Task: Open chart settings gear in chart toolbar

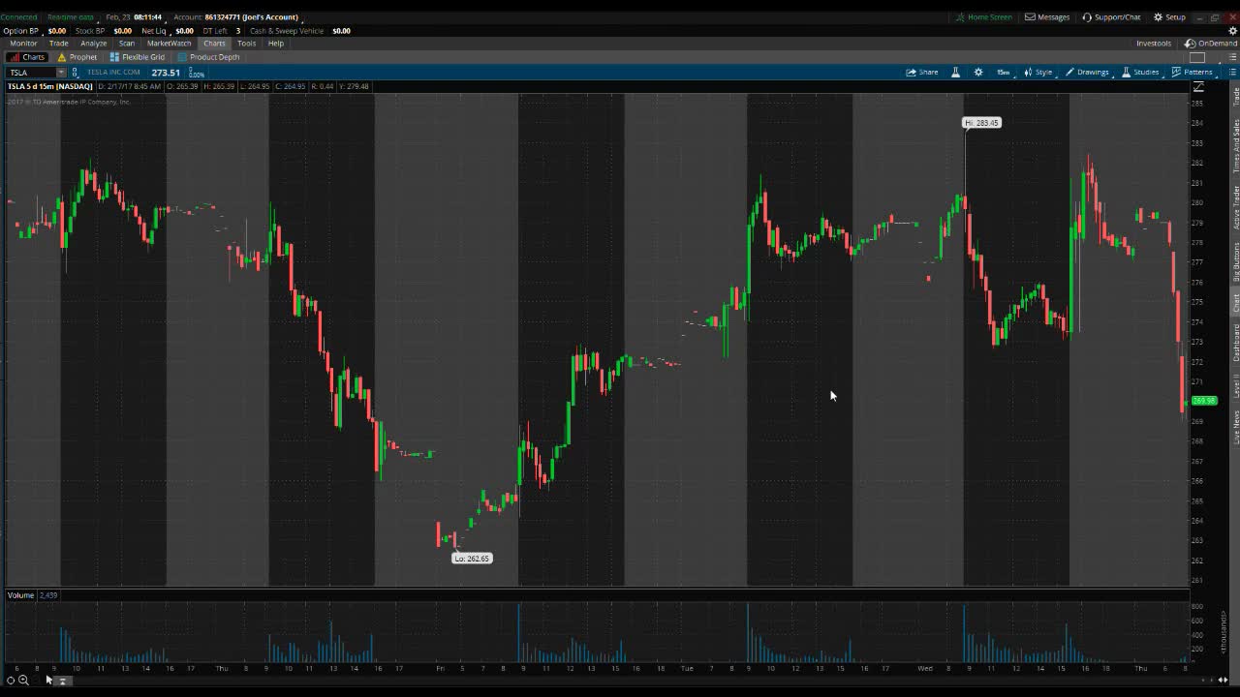Action: click(x=978, y=72)
